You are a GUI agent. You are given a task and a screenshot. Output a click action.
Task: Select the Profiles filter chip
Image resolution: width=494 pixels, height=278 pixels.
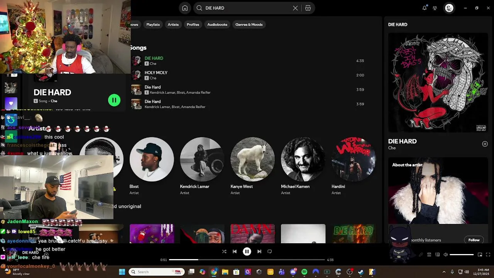[193, 25]
